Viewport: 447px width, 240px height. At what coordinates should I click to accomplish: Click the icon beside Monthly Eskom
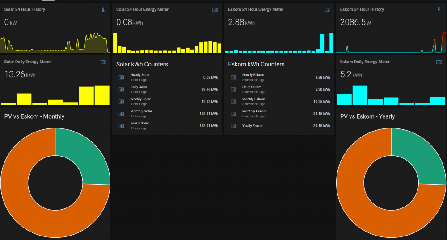pos(233,113)
